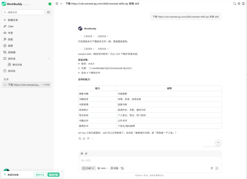
Task: Jump to the bottom with down arrow button
Action: [218, 143]
